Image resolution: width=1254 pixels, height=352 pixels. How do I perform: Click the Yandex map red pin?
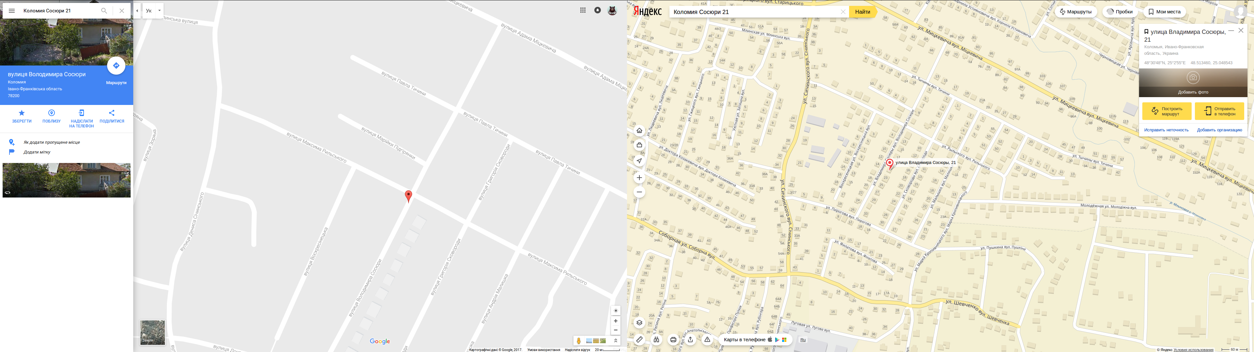pos(889,164)
